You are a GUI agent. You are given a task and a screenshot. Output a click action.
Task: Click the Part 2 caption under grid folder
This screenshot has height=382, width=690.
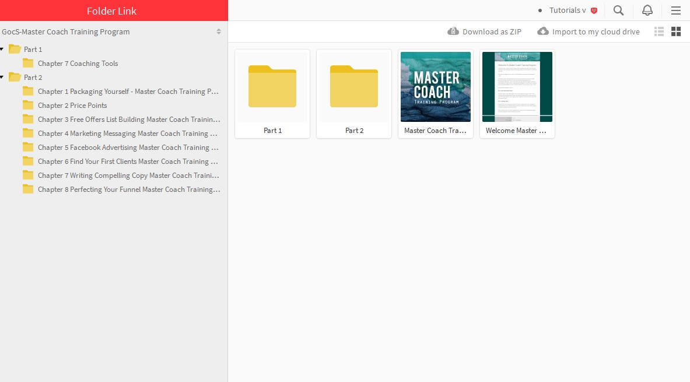(x=354, y=131)
